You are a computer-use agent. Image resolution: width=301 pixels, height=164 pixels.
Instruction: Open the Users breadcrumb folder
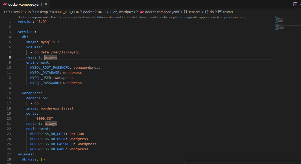15,12
